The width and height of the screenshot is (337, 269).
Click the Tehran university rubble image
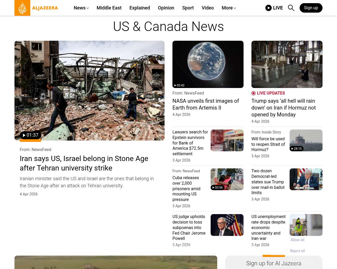90,91
